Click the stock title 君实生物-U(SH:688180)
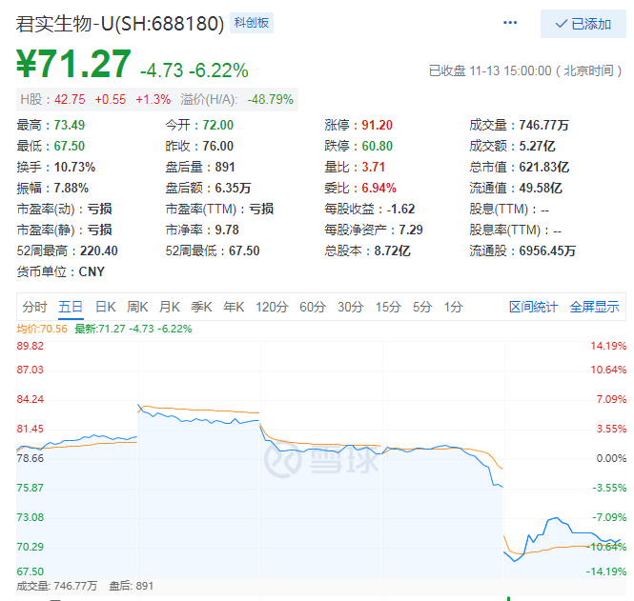This screenshot has width=634, height=601. click(x=120, y=24)
